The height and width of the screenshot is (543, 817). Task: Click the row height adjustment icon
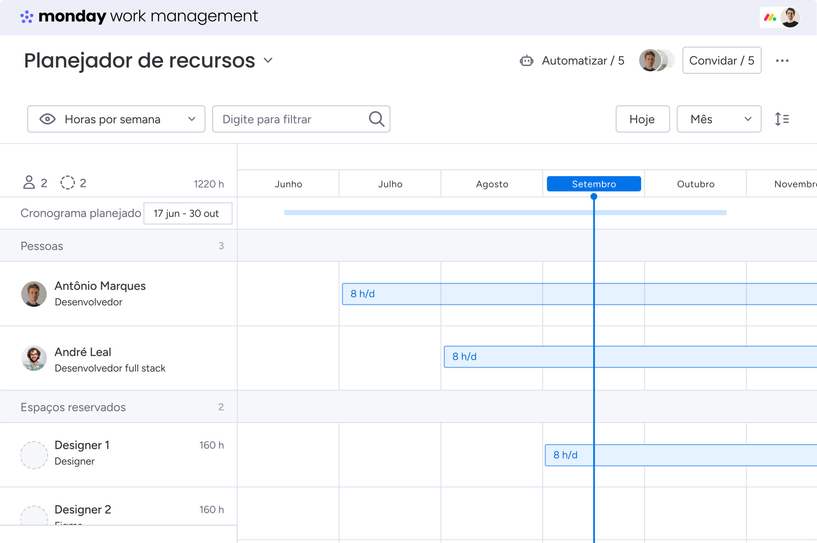click(x=782, y=119)
